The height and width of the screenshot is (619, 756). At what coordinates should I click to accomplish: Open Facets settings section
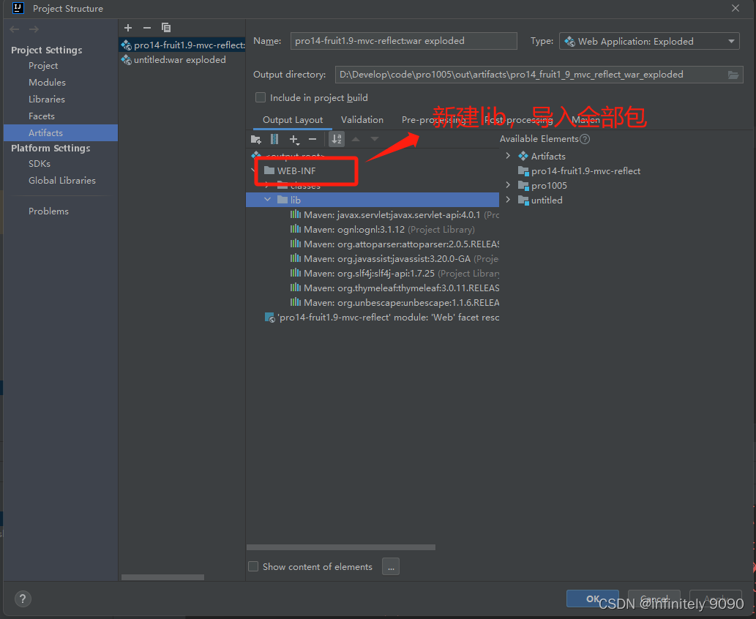pos(42,116)
